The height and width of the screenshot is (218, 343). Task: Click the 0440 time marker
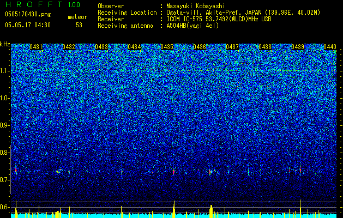pyautogui.click(x=330, y=47)
